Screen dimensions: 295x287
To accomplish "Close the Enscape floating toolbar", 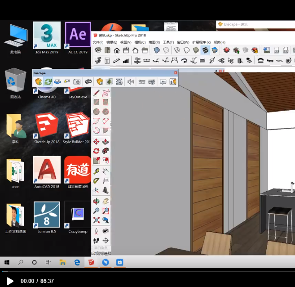I will tap(176, 73).
